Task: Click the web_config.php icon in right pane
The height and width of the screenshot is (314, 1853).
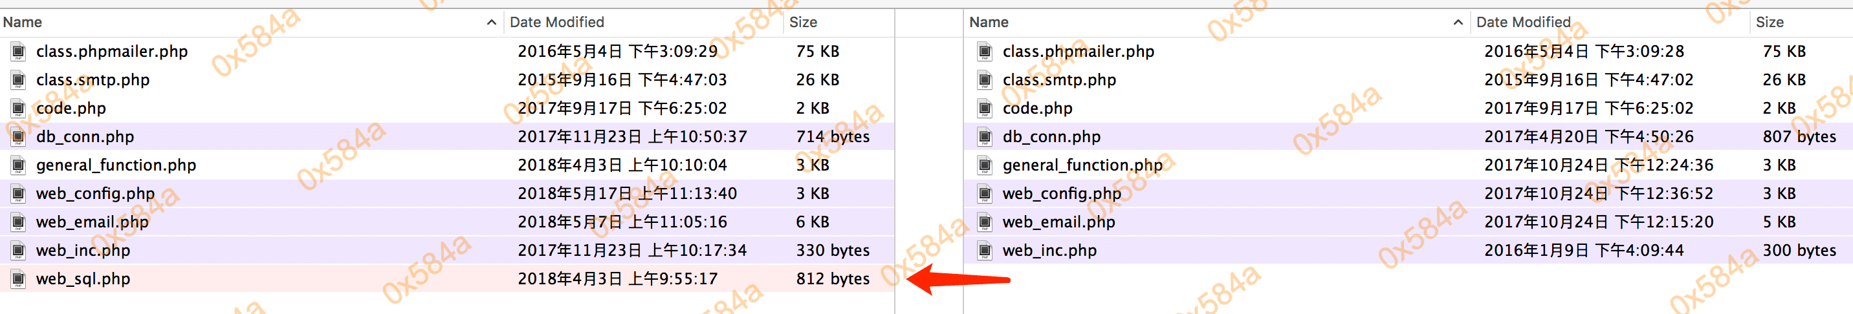Action: 985,194
